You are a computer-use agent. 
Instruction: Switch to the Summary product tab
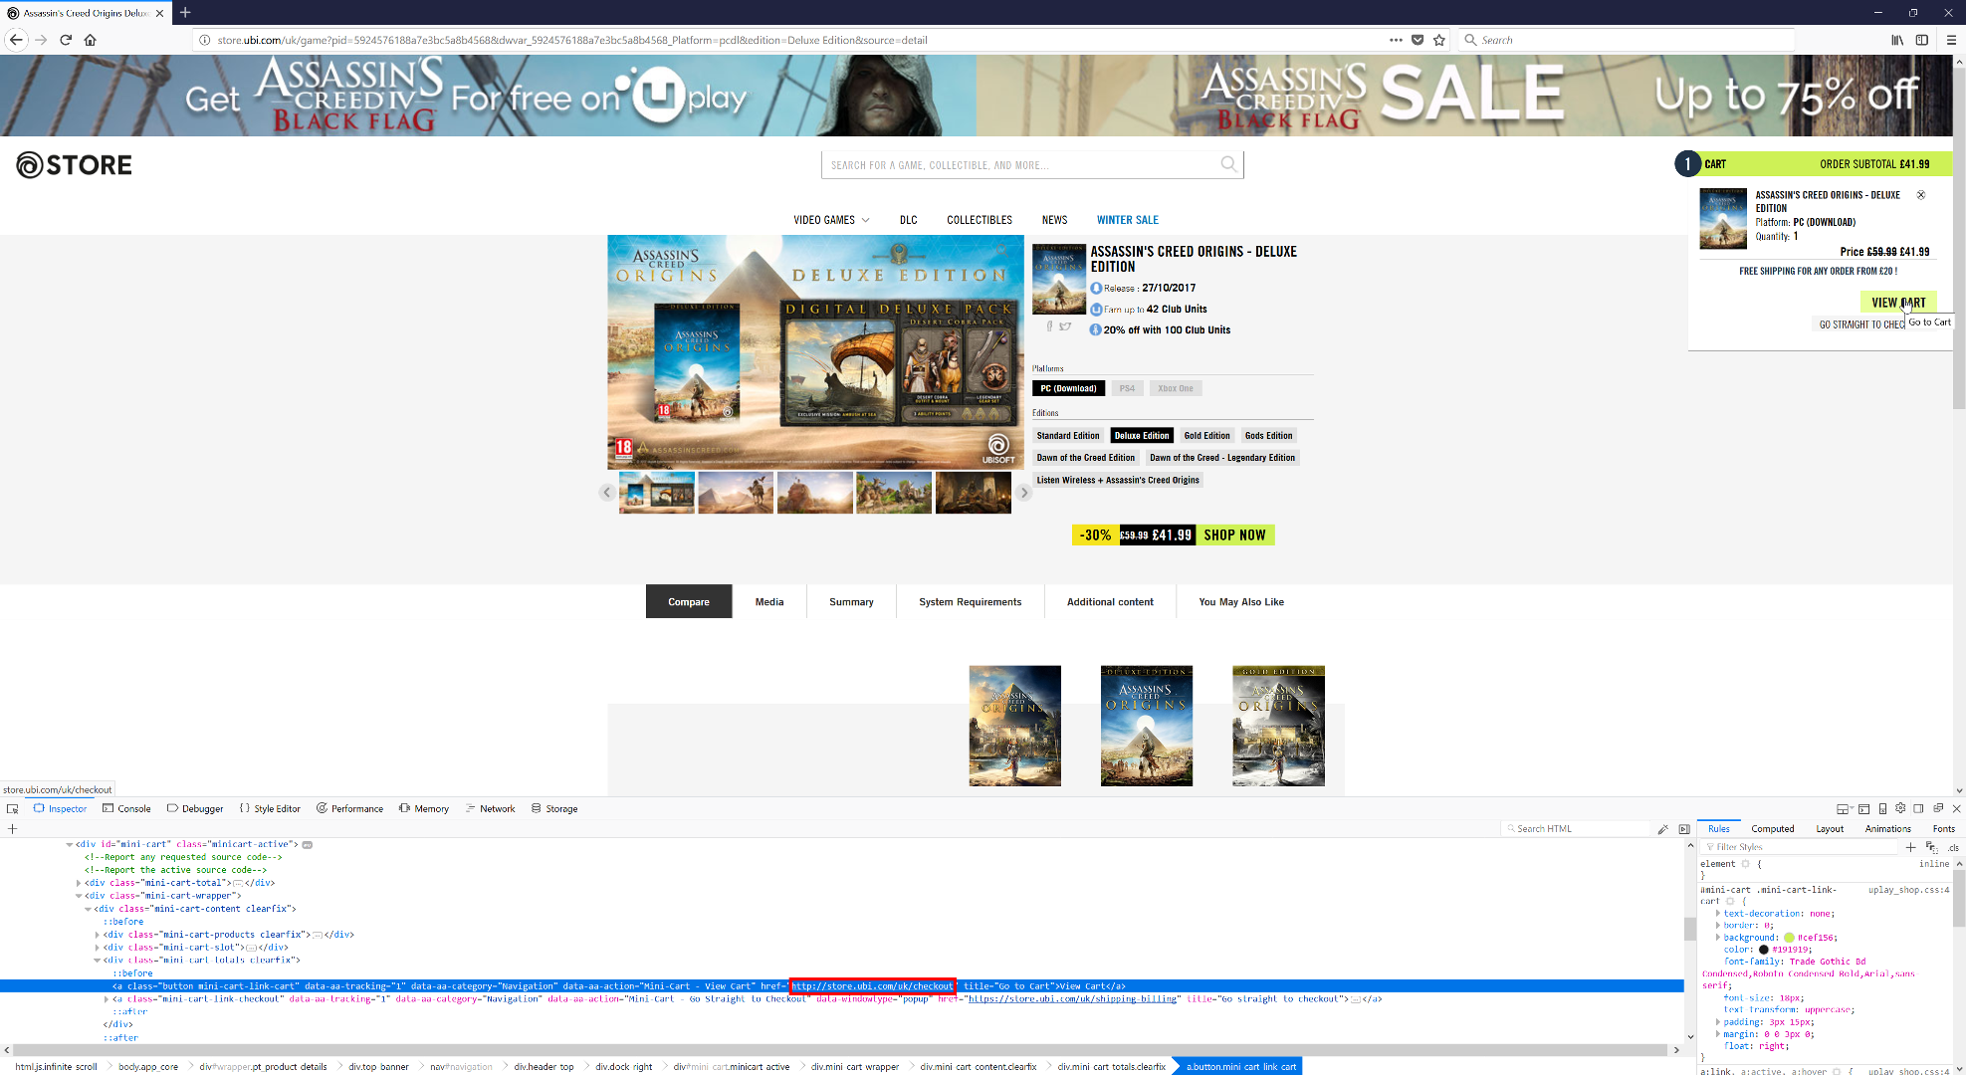[x=851, y=601]
